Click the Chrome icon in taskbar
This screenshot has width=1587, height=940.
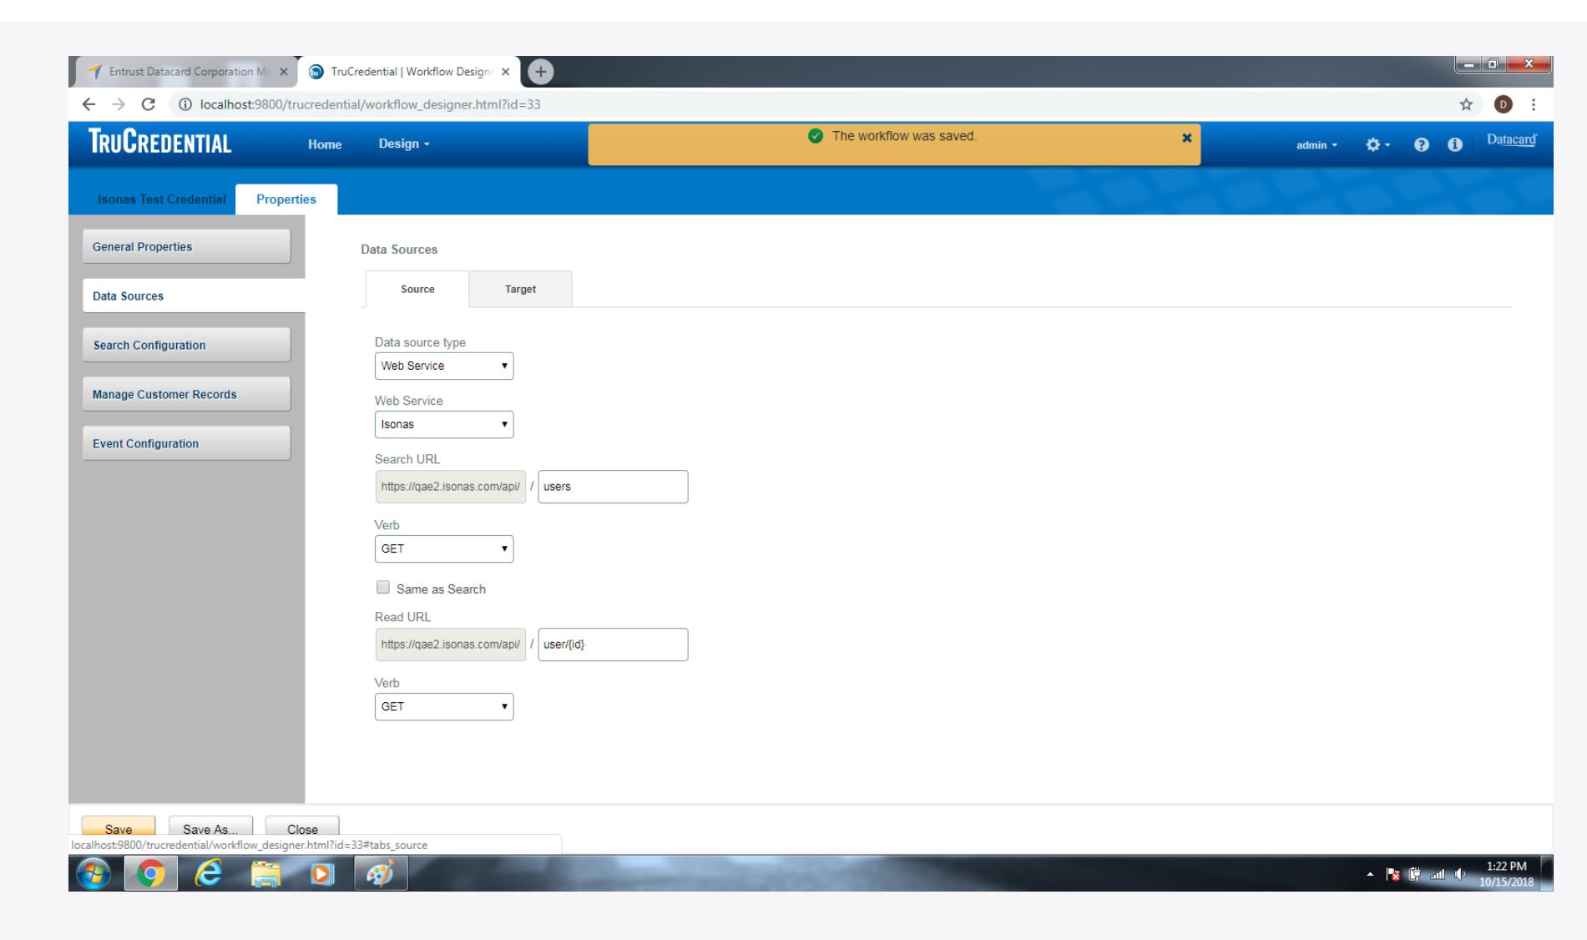[x=151, y=874]
